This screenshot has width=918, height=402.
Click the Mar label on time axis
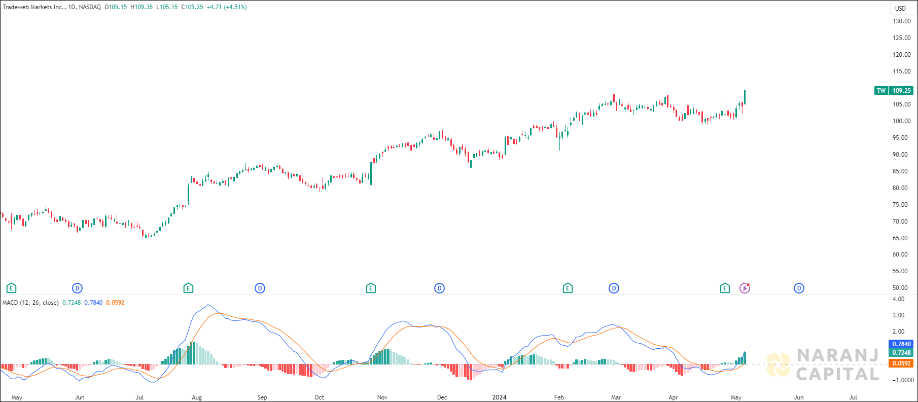click(616, 397)
